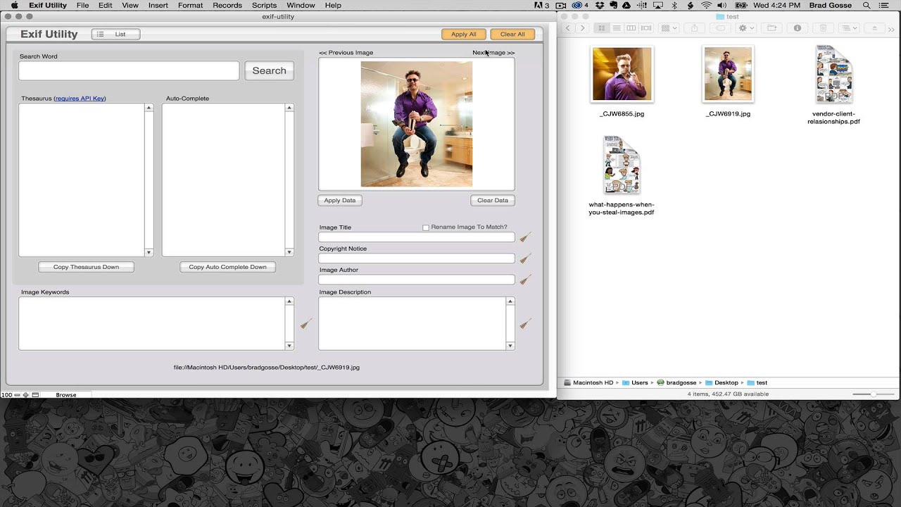
Task: Click the Finder Edit Tags icon
Action: pos(720,28)
